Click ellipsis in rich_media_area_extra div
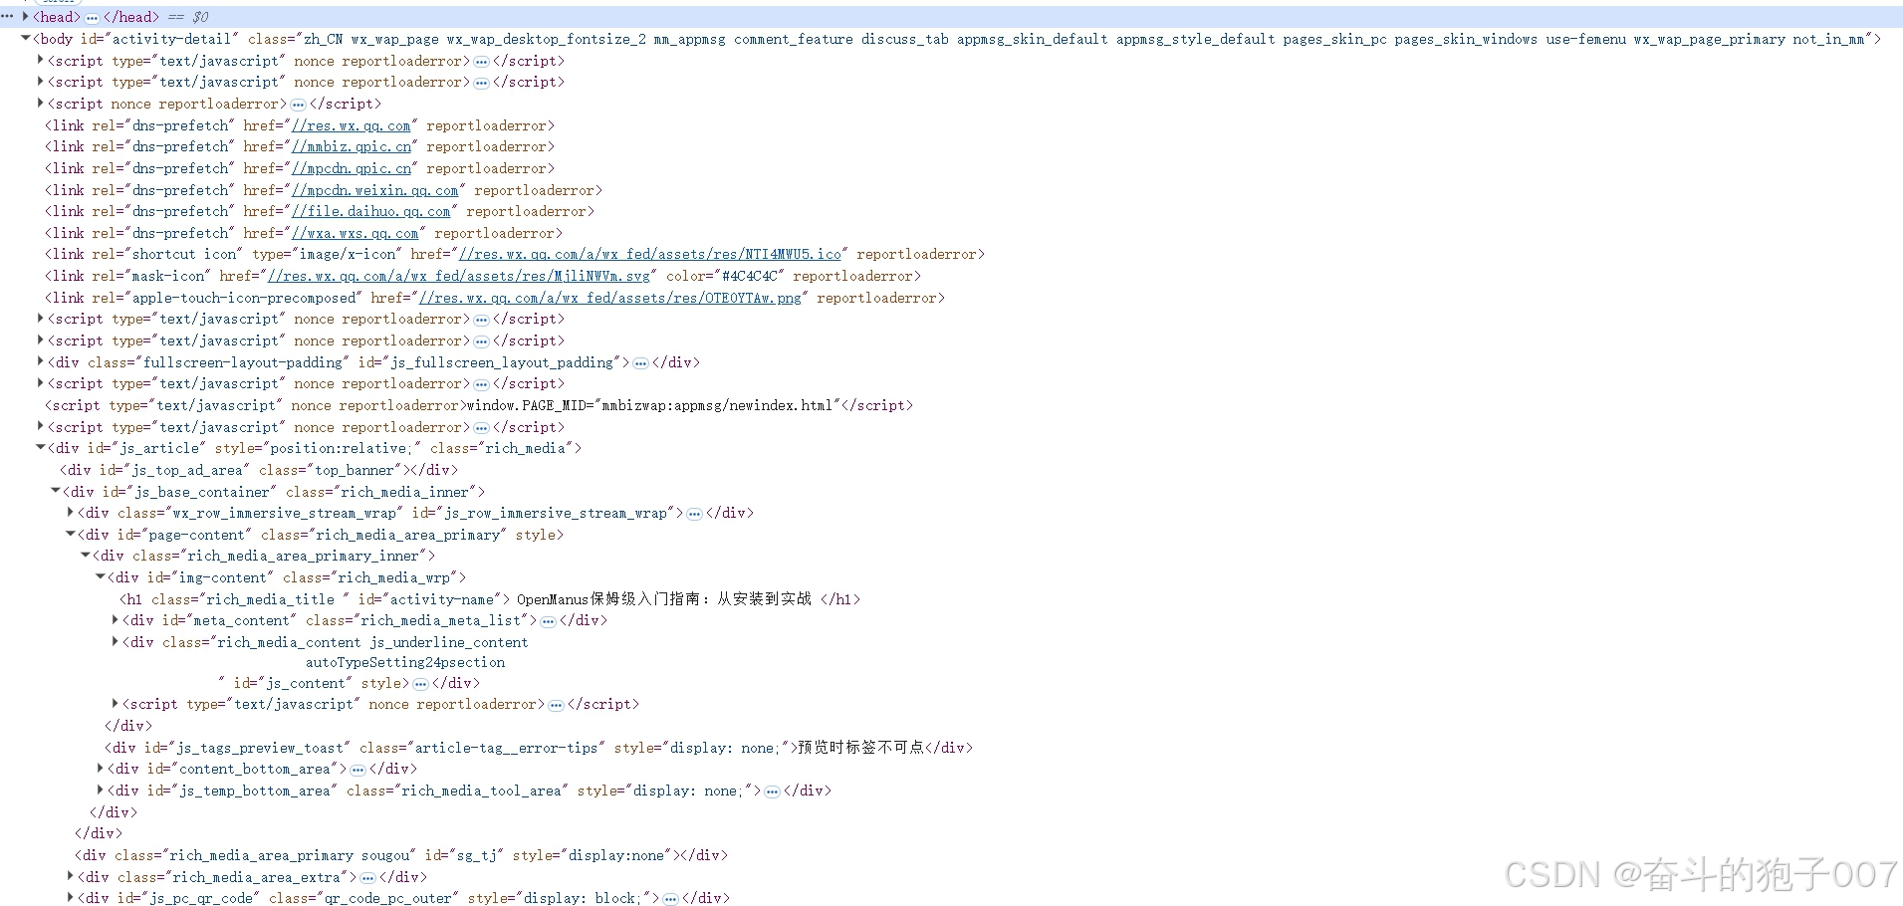The height and width of the screenshot is (906, 1903). tap(367, 878)
